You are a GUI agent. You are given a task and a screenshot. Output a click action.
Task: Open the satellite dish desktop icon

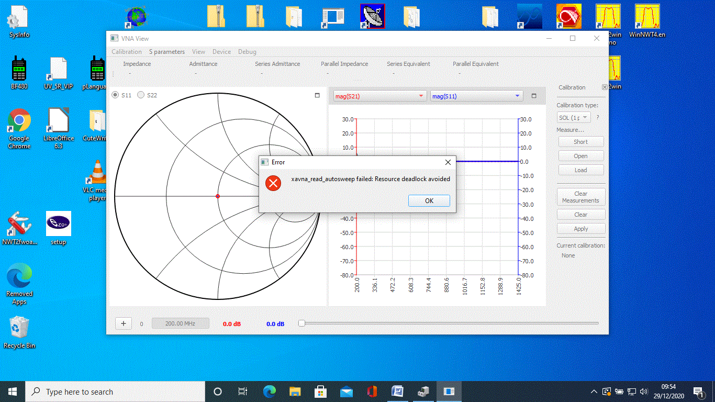click(x=373, y=17)
